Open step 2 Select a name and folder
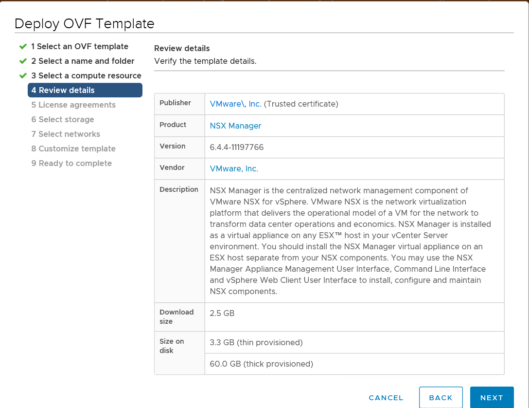This screenshot has width=529, height=408. 83,61
